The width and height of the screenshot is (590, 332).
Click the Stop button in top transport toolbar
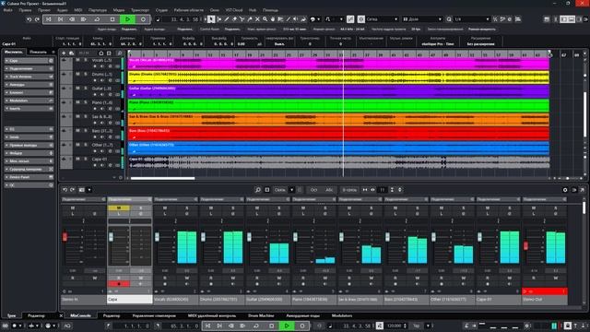coord(112,19)
